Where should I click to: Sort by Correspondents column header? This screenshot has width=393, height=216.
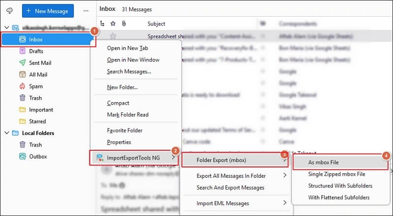click(298, 24)
